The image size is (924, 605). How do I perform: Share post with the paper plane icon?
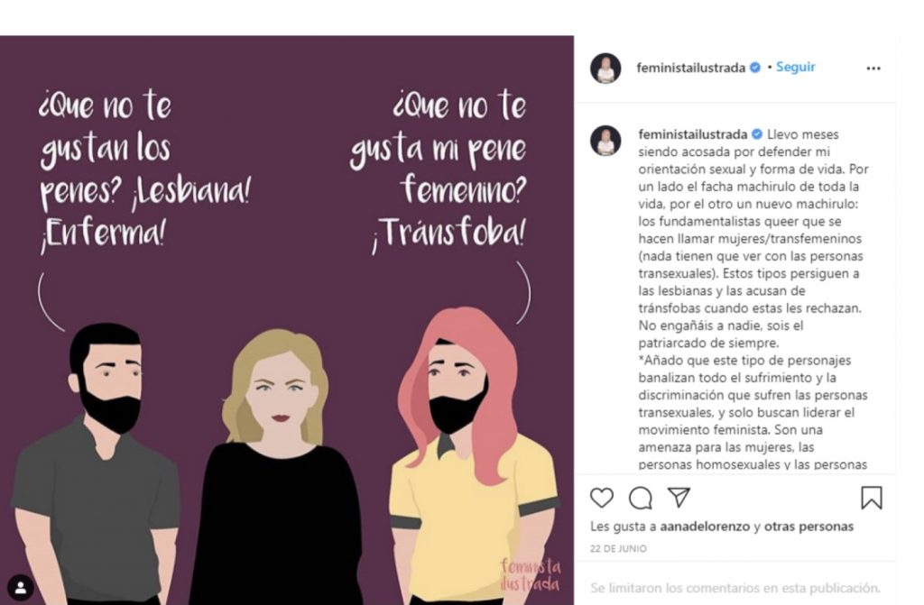coord(679,498)
